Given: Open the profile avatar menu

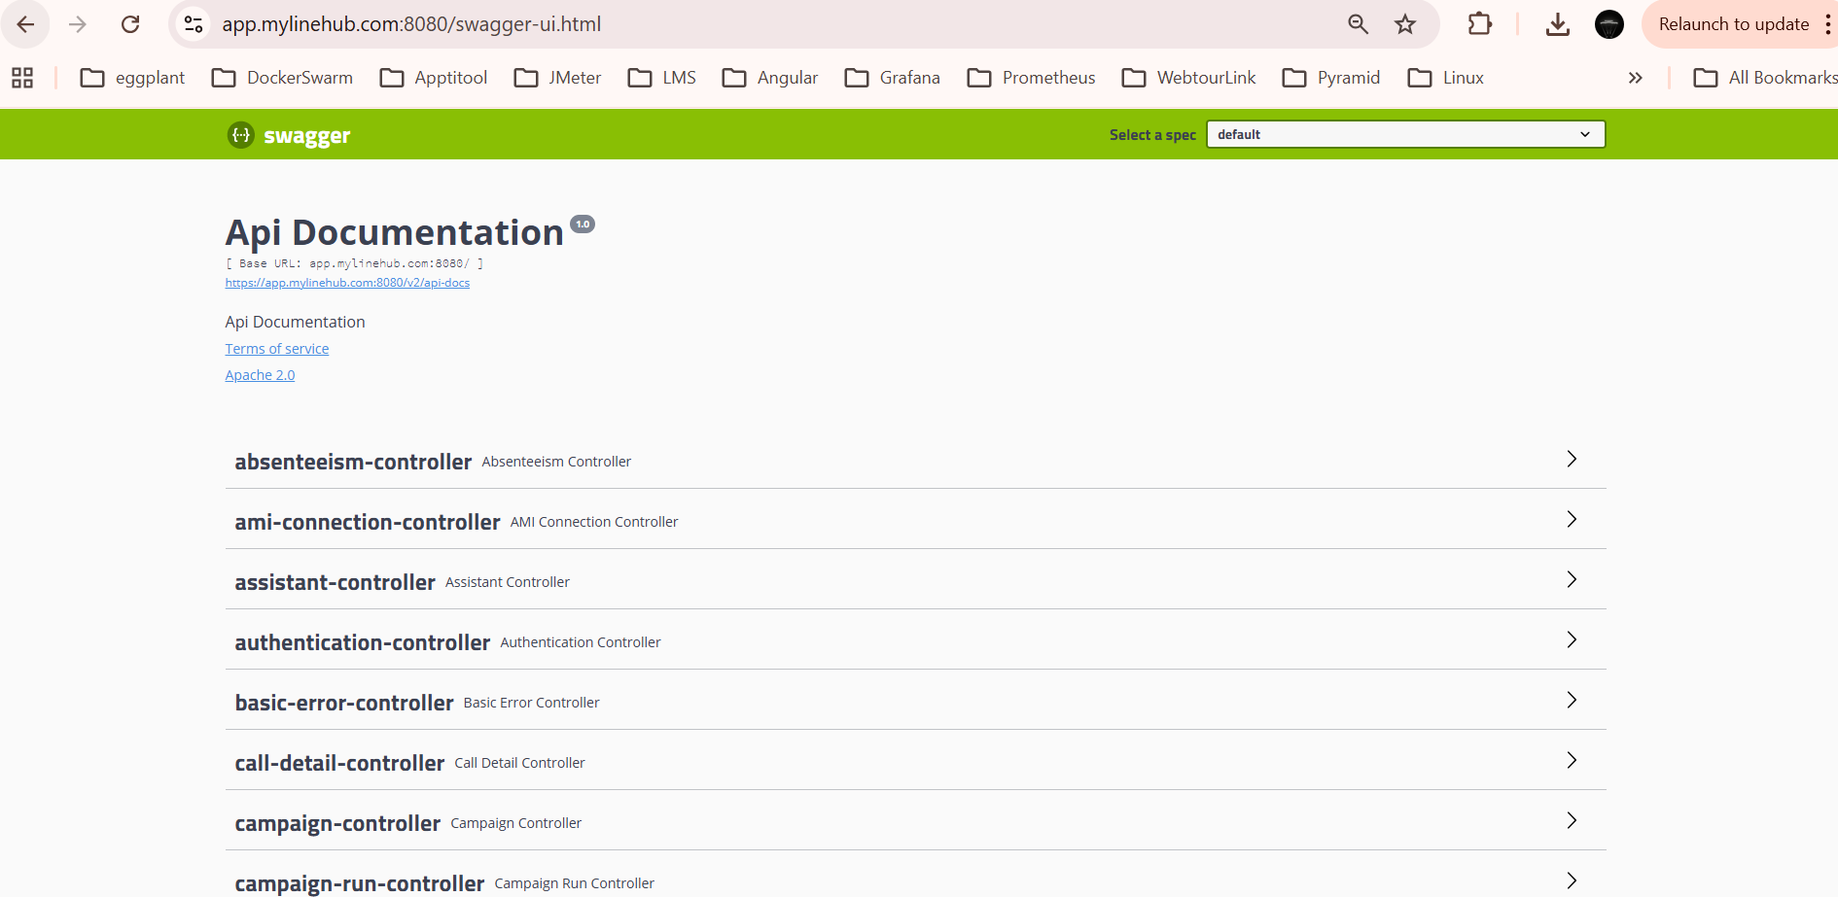Looking at the screenshot, I should point(1609,24).
